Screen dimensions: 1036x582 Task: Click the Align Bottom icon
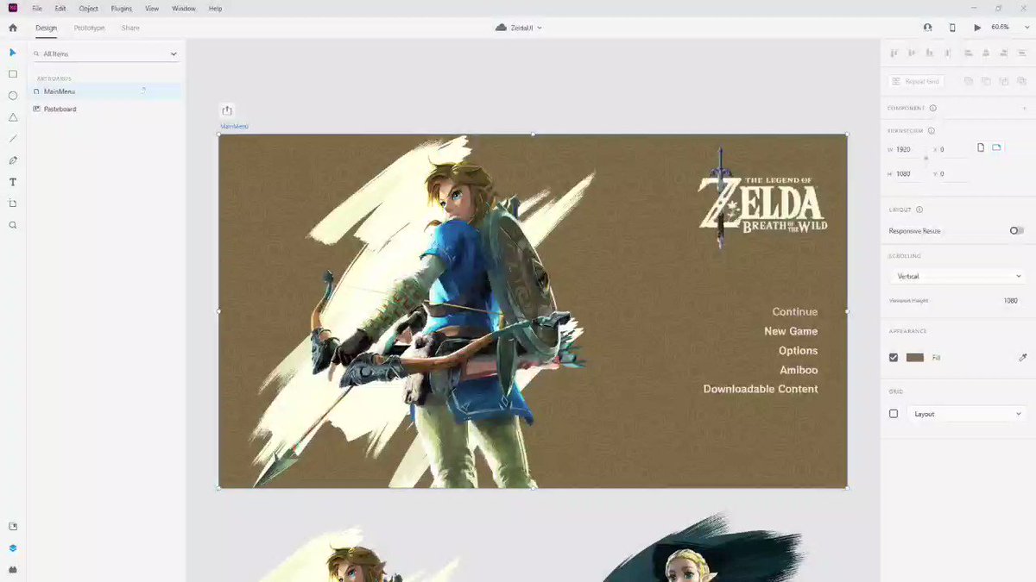click(x=930, y=53)
